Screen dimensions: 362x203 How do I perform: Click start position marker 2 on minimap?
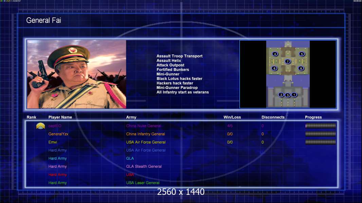[281, 95]
